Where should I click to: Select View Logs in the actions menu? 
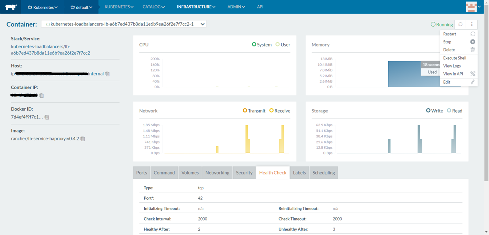click(452, 66)
